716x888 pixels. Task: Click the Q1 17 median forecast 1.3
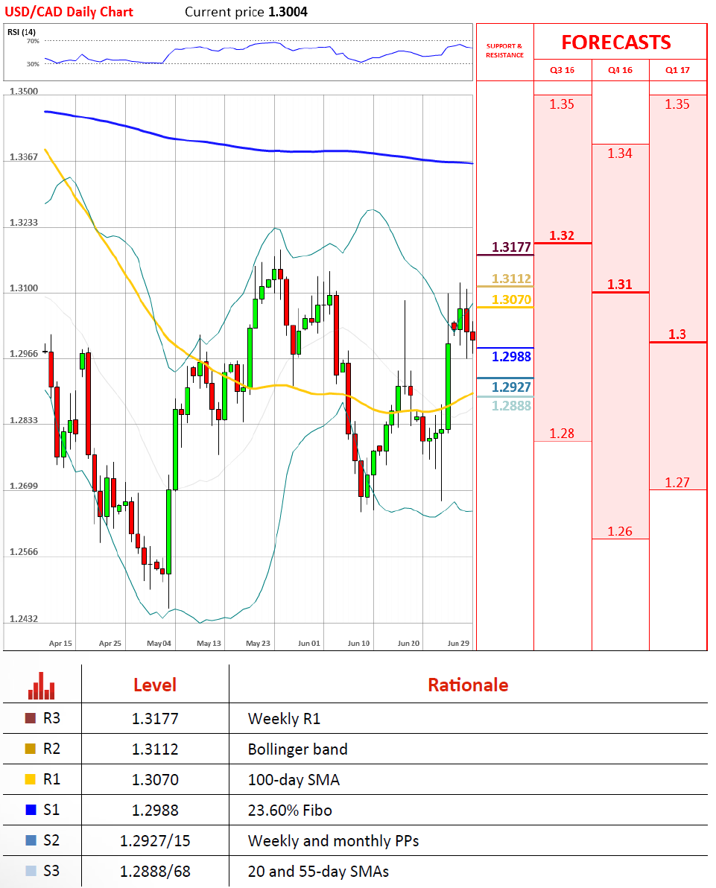click(x=677, y=334)
